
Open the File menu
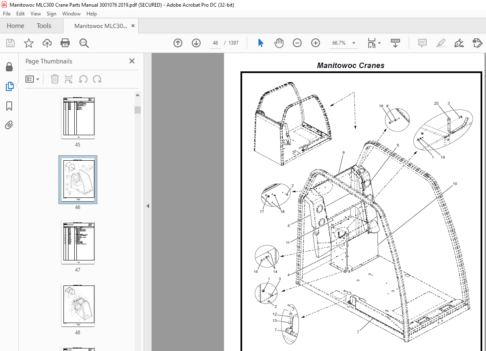pos(7,14)
